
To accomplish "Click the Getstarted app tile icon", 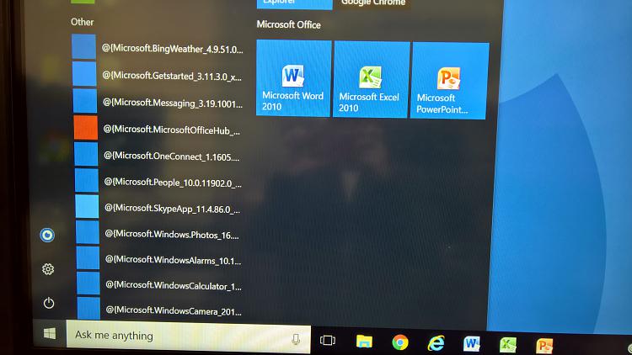I will [84, 74].
